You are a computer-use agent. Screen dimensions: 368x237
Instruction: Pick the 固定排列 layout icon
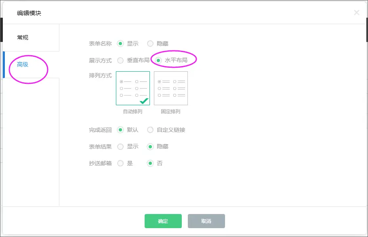click(171, 88)
